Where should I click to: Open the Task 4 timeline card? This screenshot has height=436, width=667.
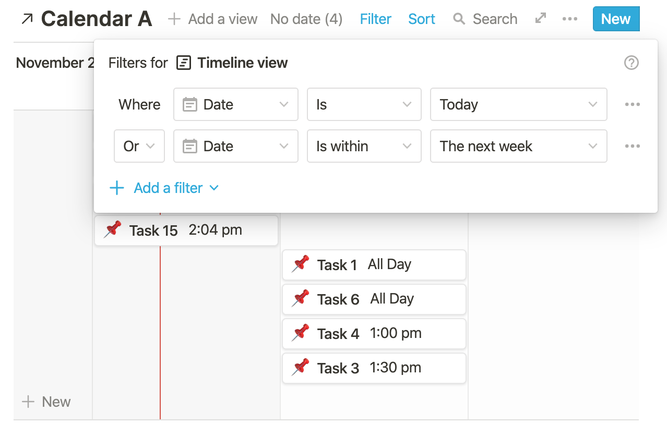374,334
